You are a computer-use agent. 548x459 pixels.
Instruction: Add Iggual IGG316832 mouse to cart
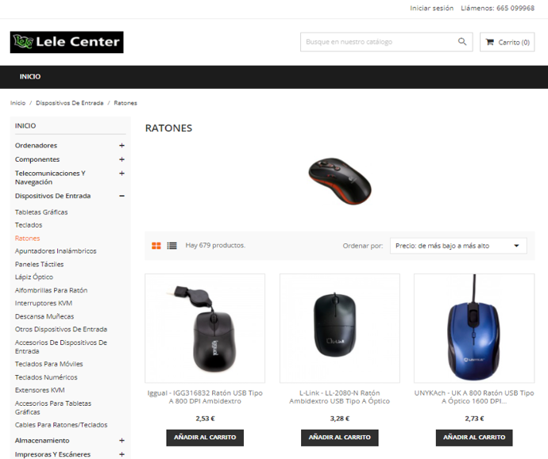pos(205,438)
